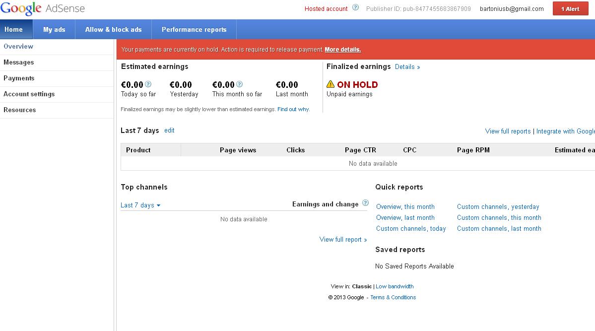
Task: Click the Hosted account label
Action: click(326, 9)
